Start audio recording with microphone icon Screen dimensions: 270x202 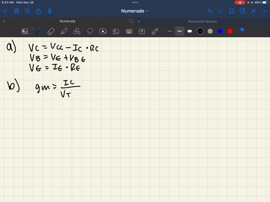click(49, 11)
